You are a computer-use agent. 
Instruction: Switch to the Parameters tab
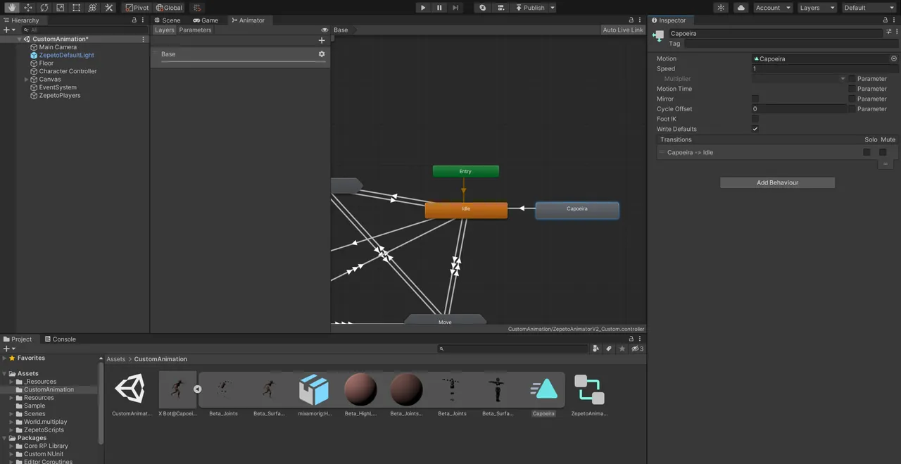(195, 30)
